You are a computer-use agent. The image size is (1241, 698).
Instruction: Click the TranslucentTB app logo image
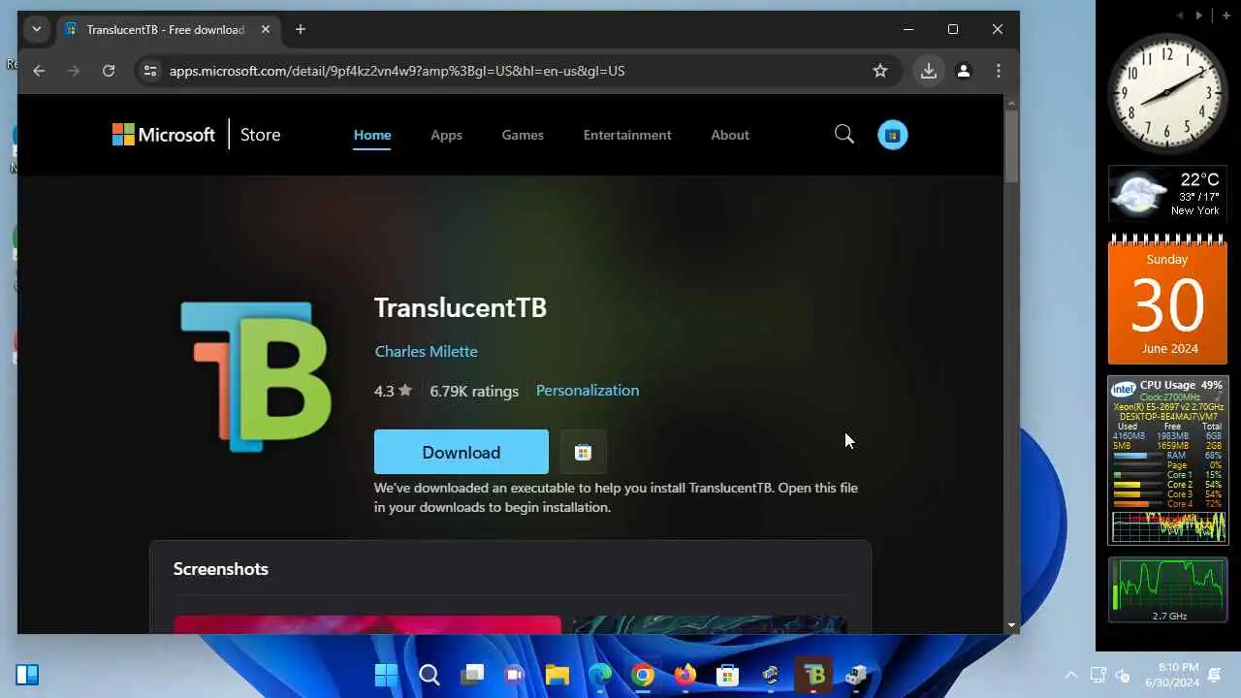pos(257,376)
